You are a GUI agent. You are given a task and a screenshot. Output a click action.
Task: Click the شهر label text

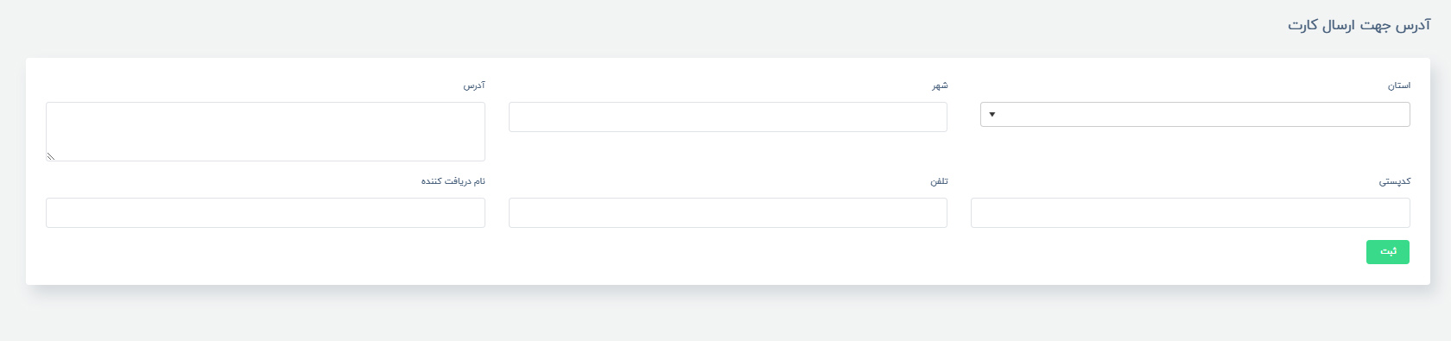(940, 86)
